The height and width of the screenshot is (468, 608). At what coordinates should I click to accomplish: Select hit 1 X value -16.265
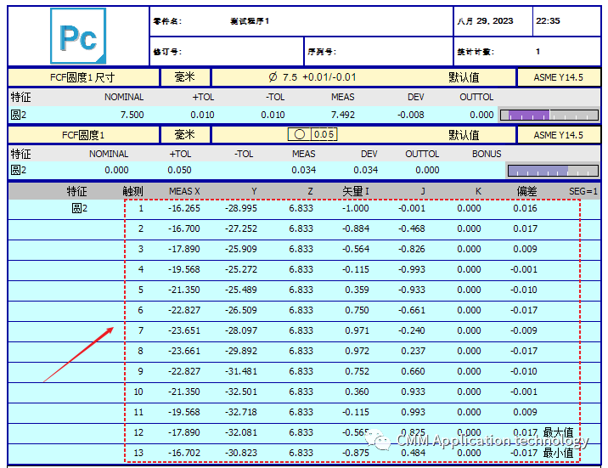183,209
